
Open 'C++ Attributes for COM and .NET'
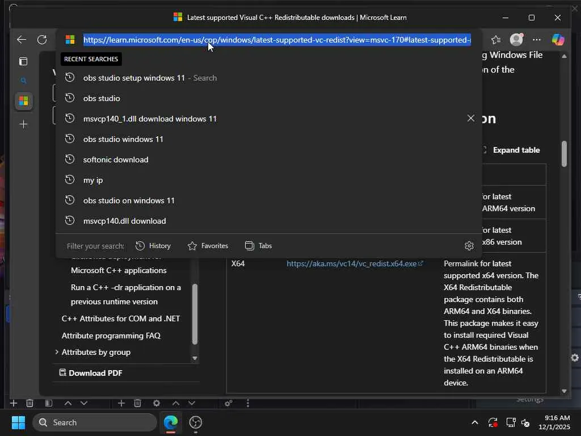pyautogui.click(x=121, y=318)
